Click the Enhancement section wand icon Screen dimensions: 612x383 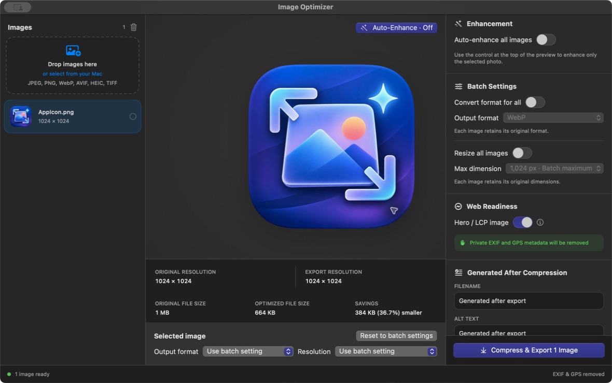(x=458, y=24)
